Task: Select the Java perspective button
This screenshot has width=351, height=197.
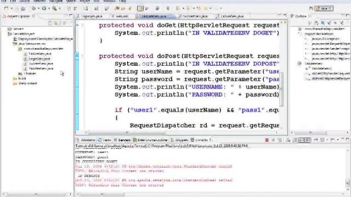Action: click(x=324, y=8)
